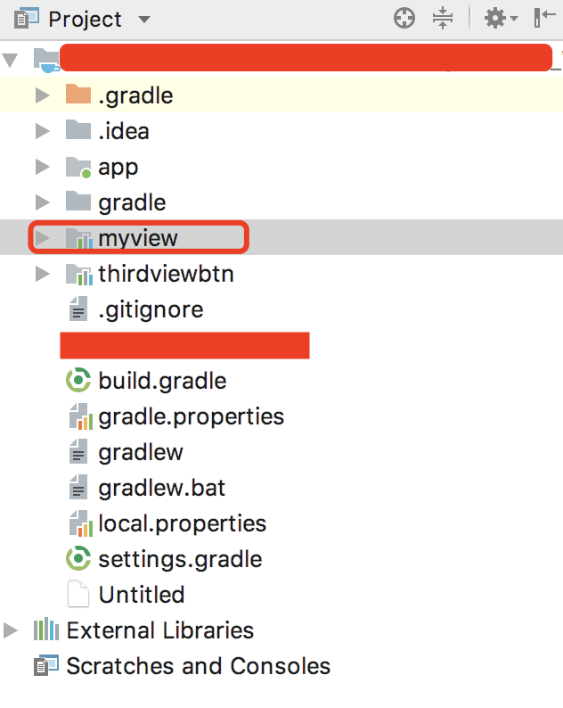Expand the app module arrow
Screen dimensions: 563x708
42,167
